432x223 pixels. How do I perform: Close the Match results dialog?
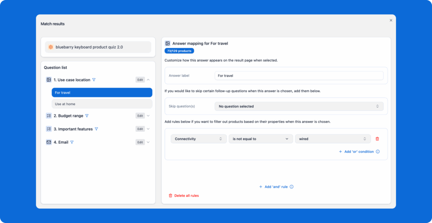tap(391, 20)
